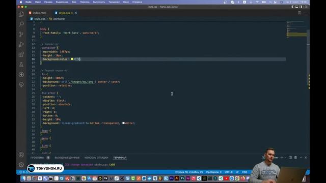The width and height of the screenshot is (326, 183).
Task: Open the Apple menu
Action: [21, 2]
